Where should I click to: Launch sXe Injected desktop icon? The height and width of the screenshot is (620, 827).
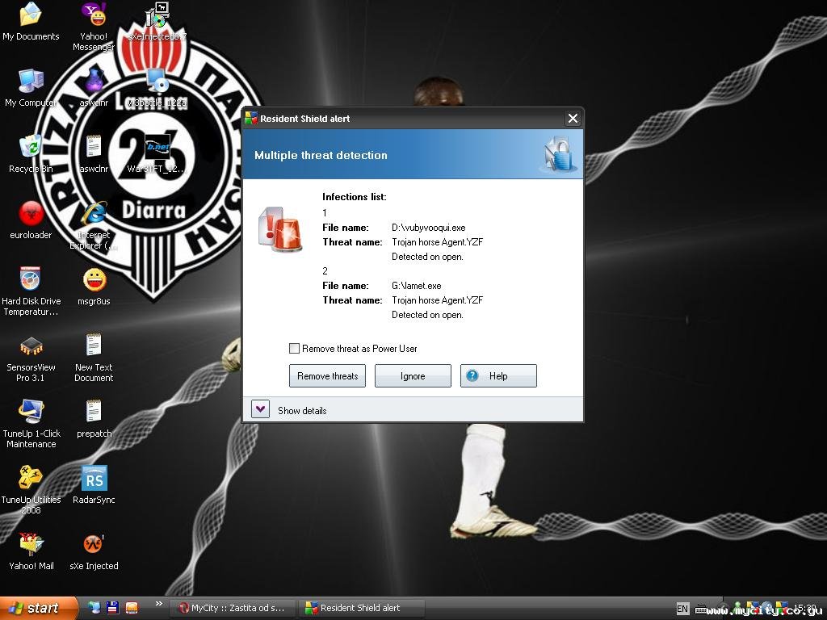click(x=94, y=551)
